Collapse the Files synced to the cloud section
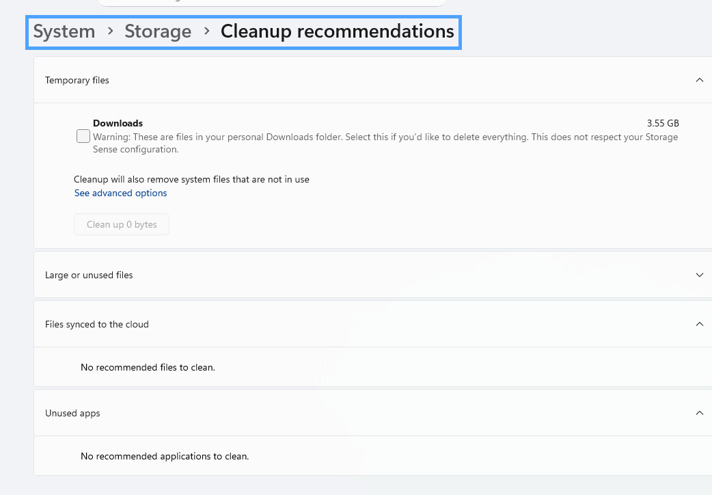Screen dimensions: 712x495 tap(699, 324)
